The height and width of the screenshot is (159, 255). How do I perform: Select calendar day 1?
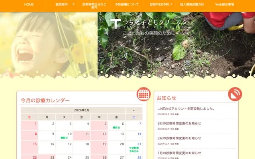29,126
